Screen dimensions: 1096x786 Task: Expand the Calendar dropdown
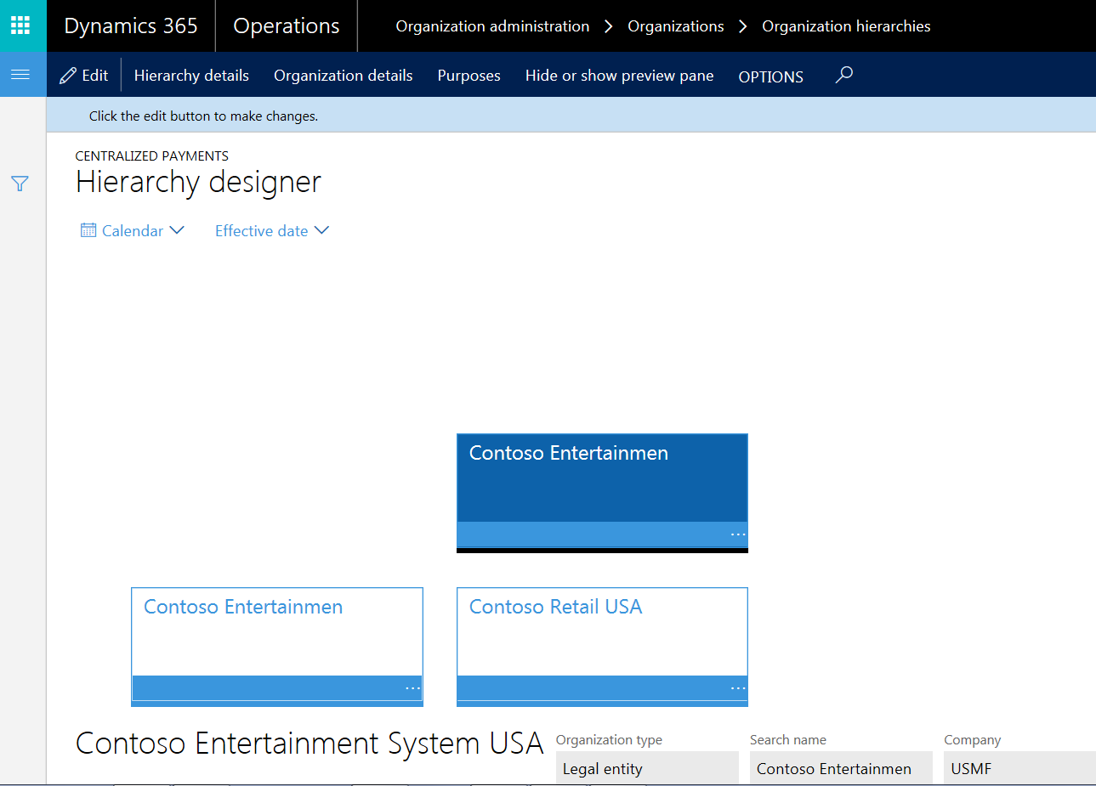[178, 229]
